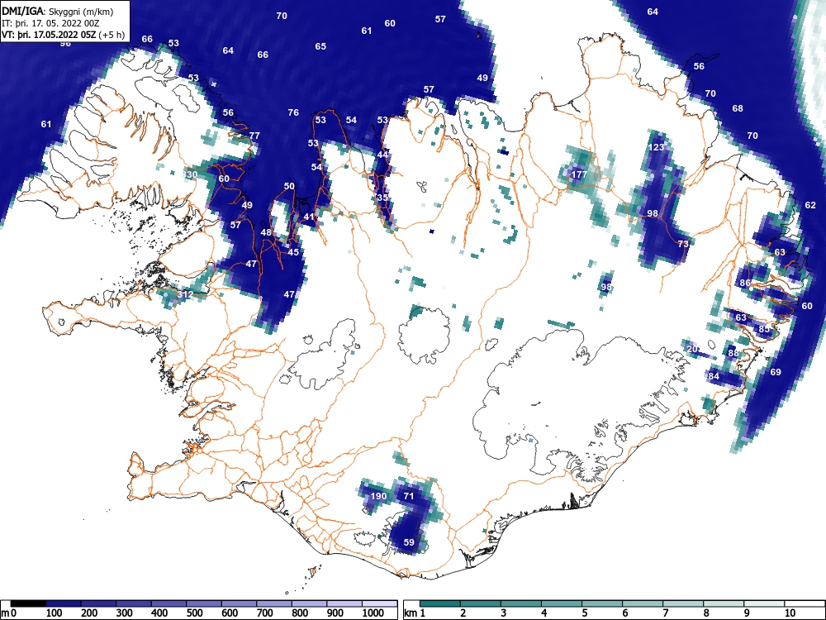The image size is (826, 620).
Task: Click the '88' visibility value in the southeast
Action: [733, 353]
